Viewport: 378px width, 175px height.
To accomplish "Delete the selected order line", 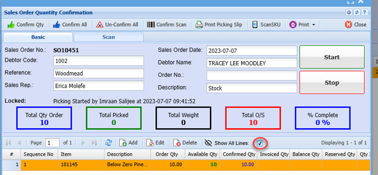I will coord(185,143).
